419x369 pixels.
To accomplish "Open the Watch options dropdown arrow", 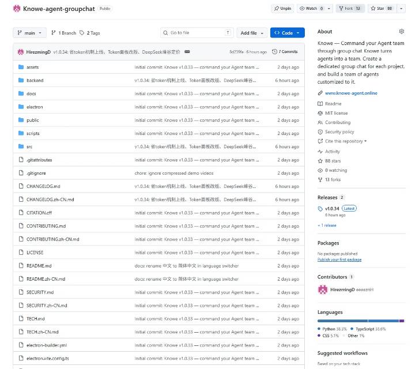I will pos(329,9).
